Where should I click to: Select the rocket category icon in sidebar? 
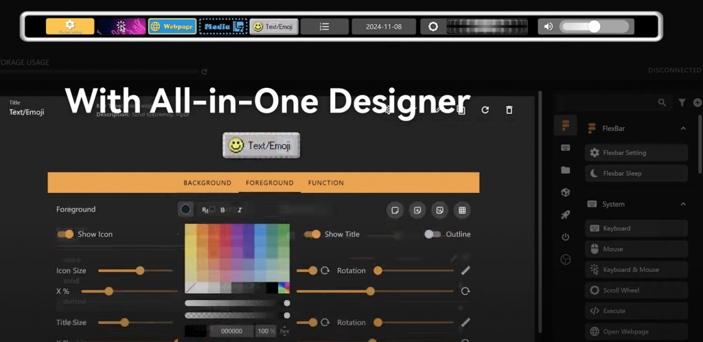[x=566, y=215]
